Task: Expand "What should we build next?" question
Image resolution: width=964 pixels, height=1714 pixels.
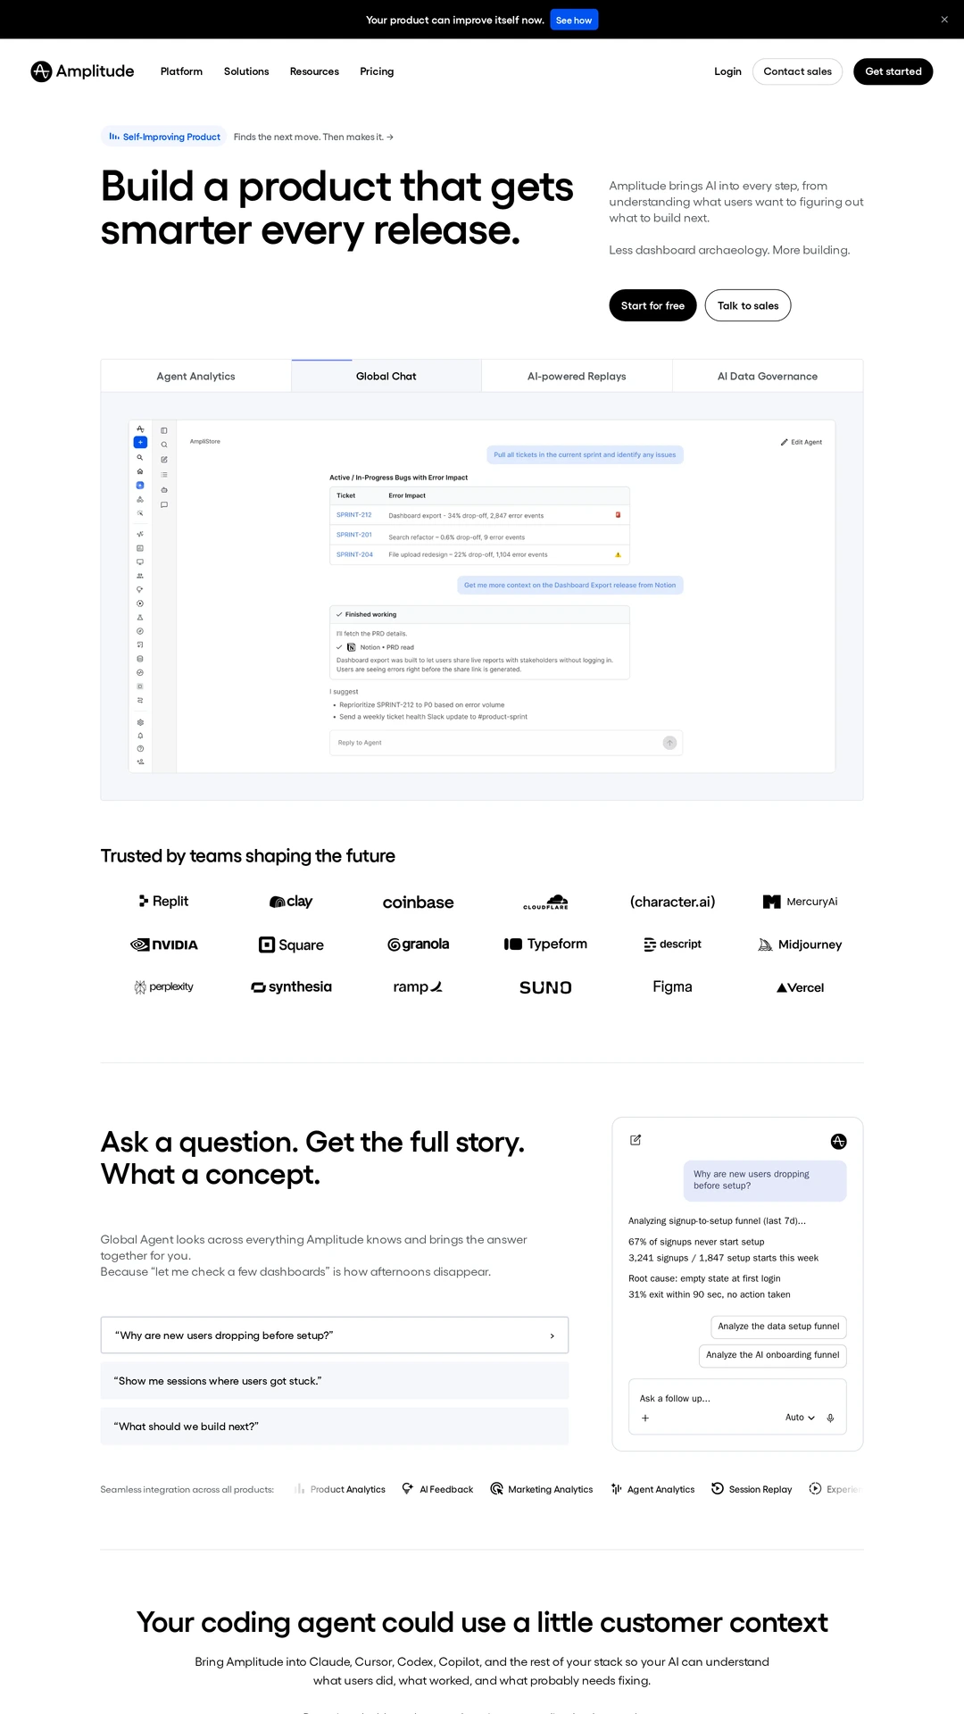Action: (x=335, y=1427)
